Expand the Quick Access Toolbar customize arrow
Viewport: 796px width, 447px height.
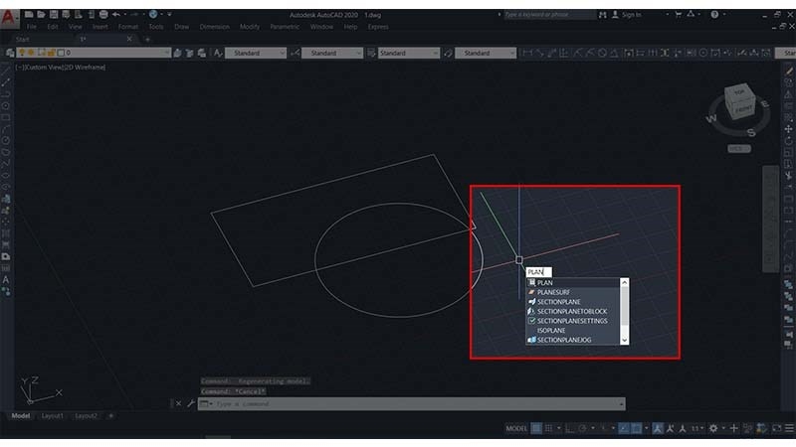[x=169, y=15]
